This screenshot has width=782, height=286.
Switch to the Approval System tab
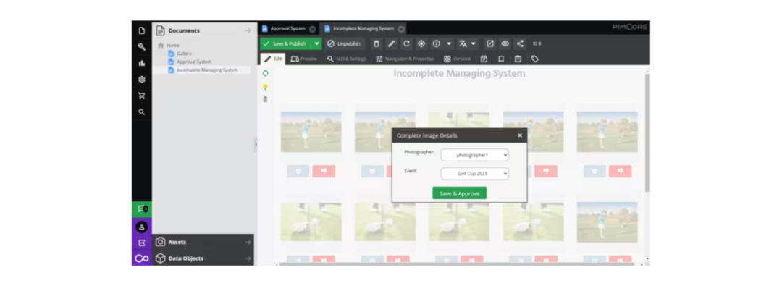(287, 28)
